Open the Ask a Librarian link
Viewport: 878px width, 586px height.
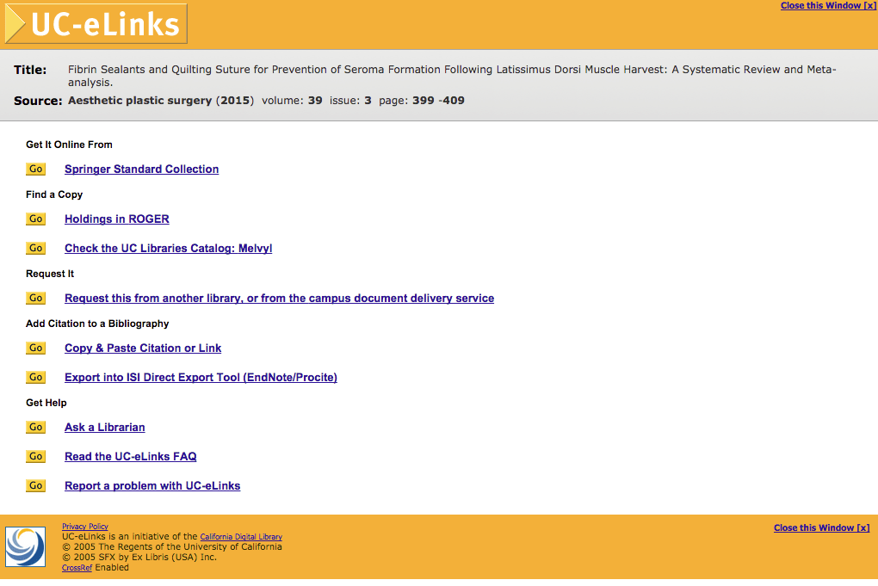click(105, 427)
